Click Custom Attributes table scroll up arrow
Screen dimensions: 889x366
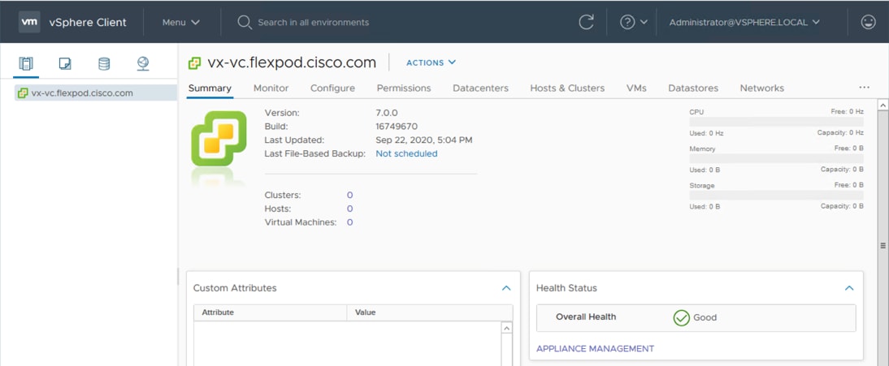click(507, 328)
